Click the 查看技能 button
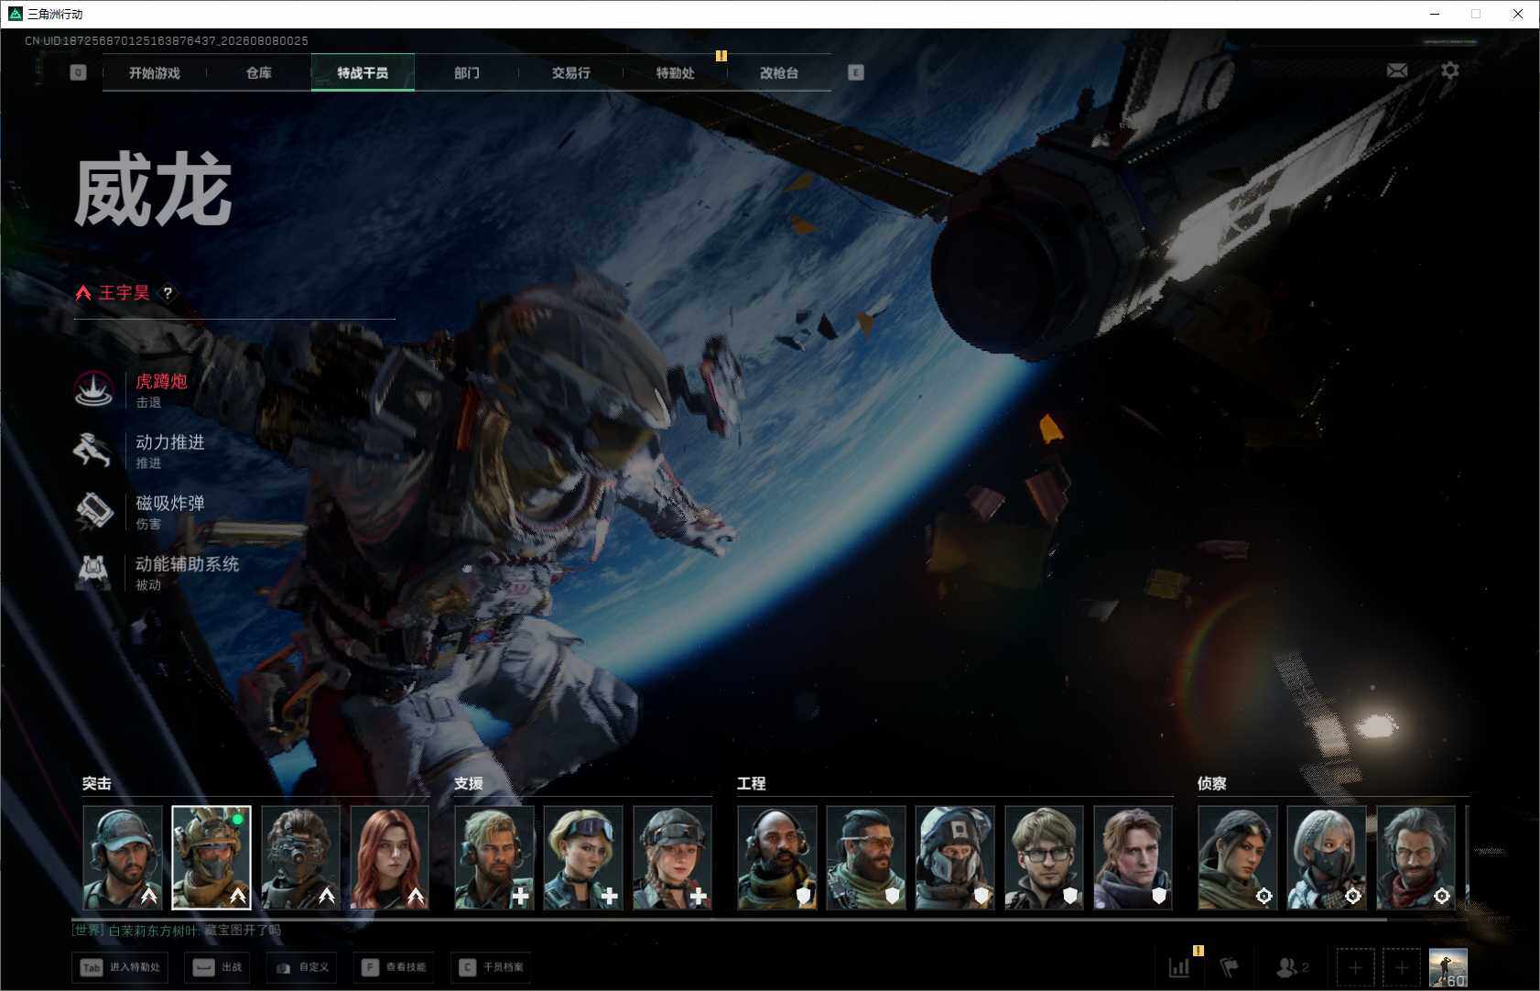This screenshot has height=991, width=1540. click(394, 967)
